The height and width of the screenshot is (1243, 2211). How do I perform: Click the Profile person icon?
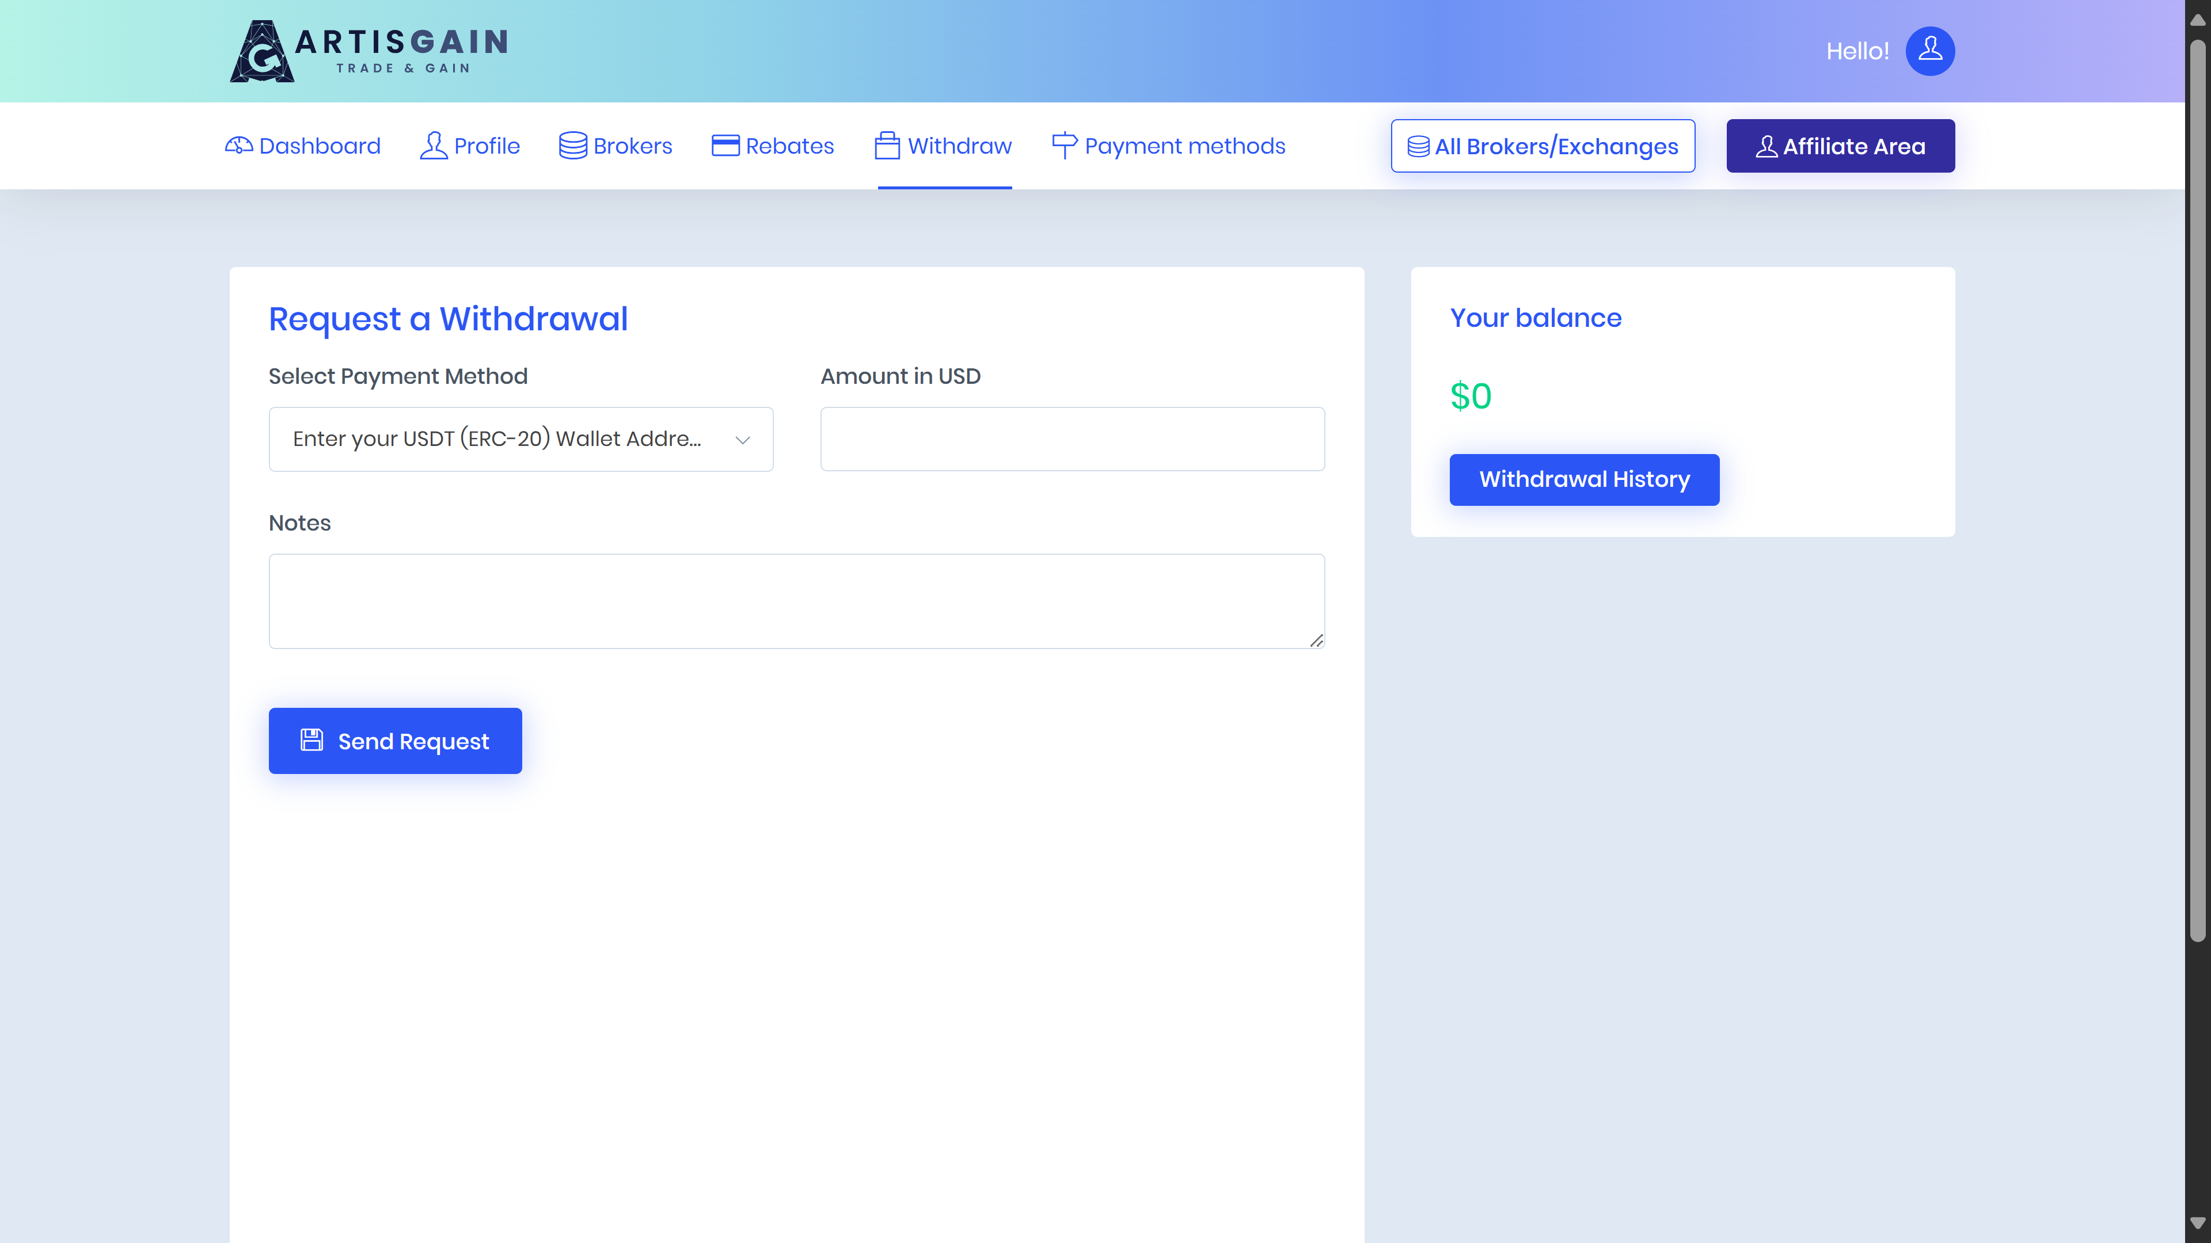(x=434, y=146)
